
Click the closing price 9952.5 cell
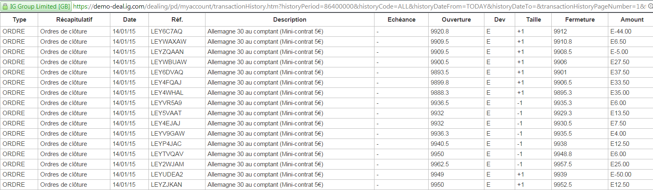tap(563, 185)
